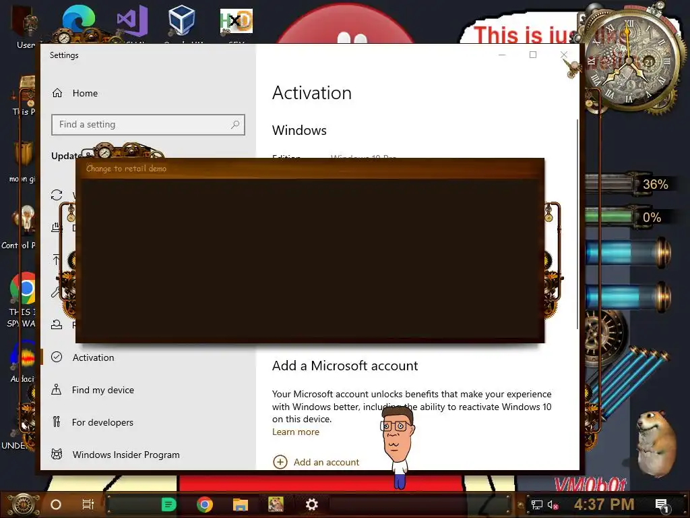
Task: Click the Activation page heading
Action: click(311, 93)
